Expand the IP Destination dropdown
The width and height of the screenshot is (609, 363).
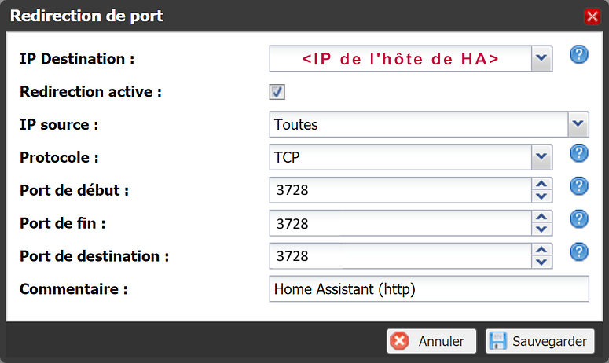point(541,58)
